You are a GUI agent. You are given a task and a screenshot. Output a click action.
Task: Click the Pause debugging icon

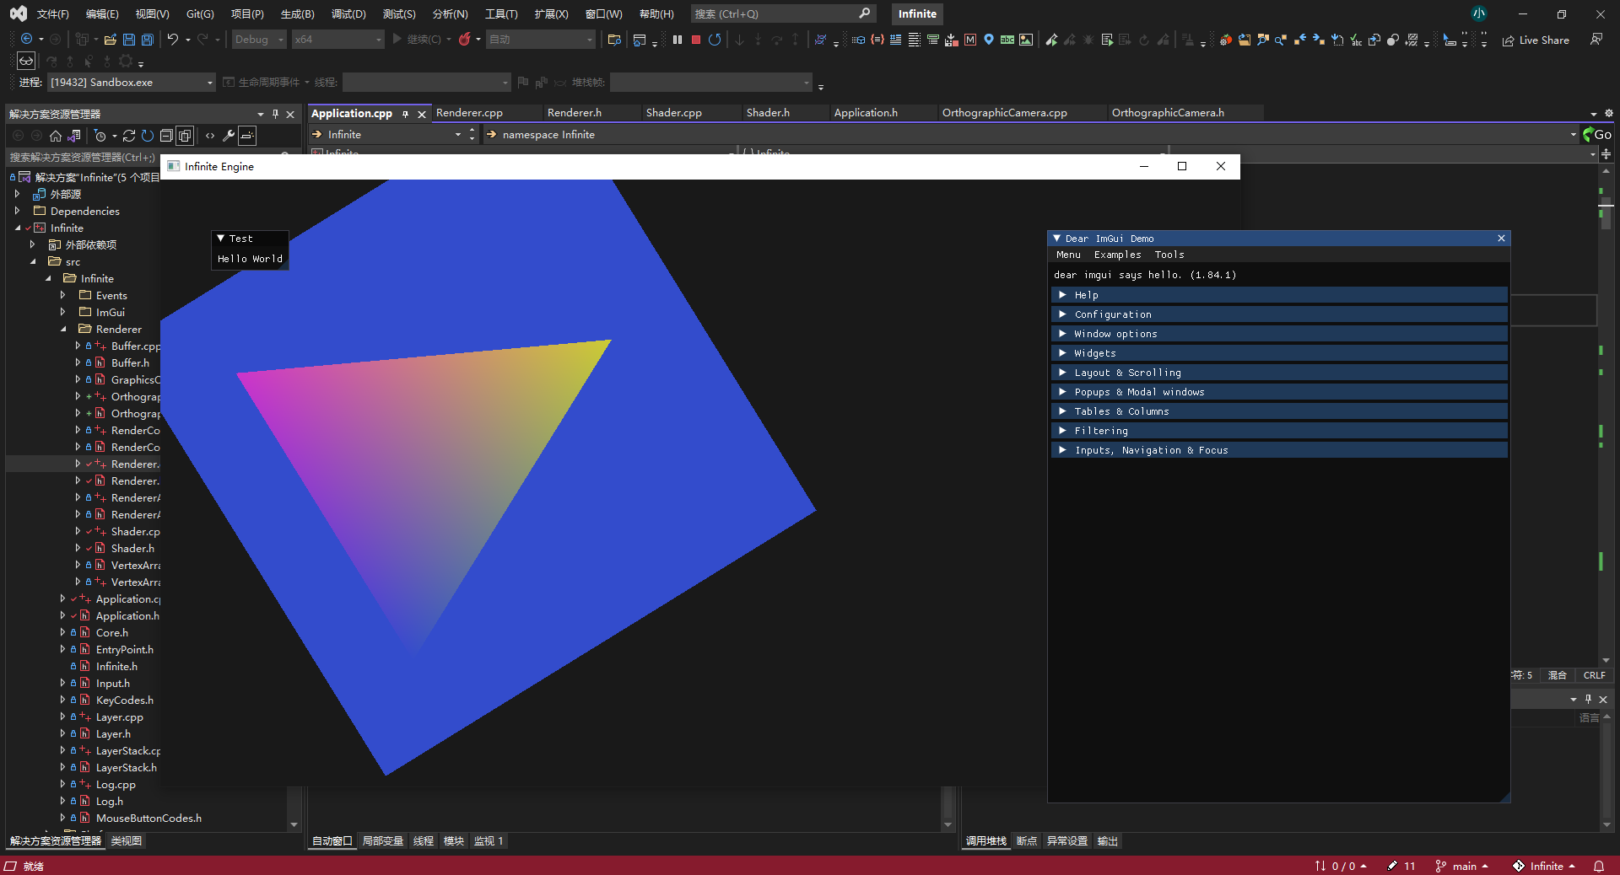pyautogui.click(x=678, y=40)
